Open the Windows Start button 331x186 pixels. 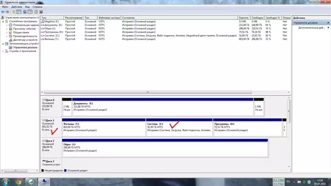(5, 182)
